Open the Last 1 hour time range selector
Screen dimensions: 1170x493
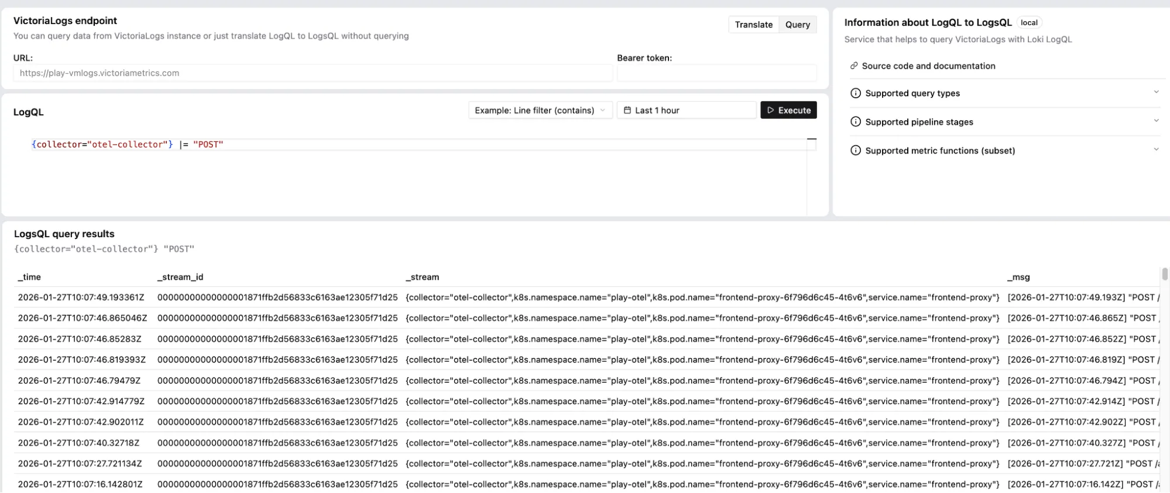point(686,111)
